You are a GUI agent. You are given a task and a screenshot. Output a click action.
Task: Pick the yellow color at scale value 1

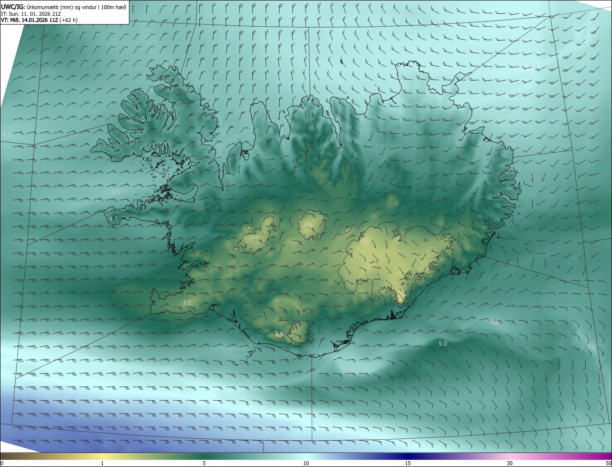click(102, 456)
